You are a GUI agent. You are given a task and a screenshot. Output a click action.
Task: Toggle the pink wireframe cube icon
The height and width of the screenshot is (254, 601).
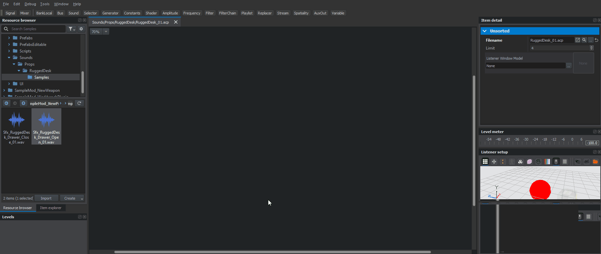point(529,162)
